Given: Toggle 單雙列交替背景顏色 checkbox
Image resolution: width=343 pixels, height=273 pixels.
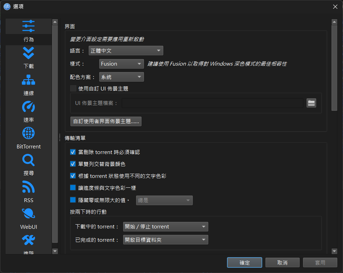Looking at the screenshot, I should tap(73, 164).
